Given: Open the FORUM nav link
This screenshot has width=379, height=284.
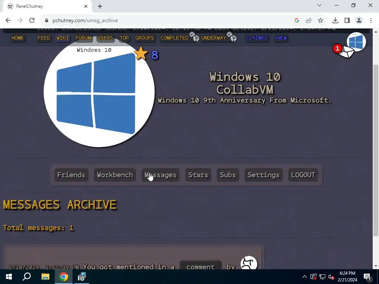Looking at the screenshot, I should pyautogui.click(x=83, y=38).
